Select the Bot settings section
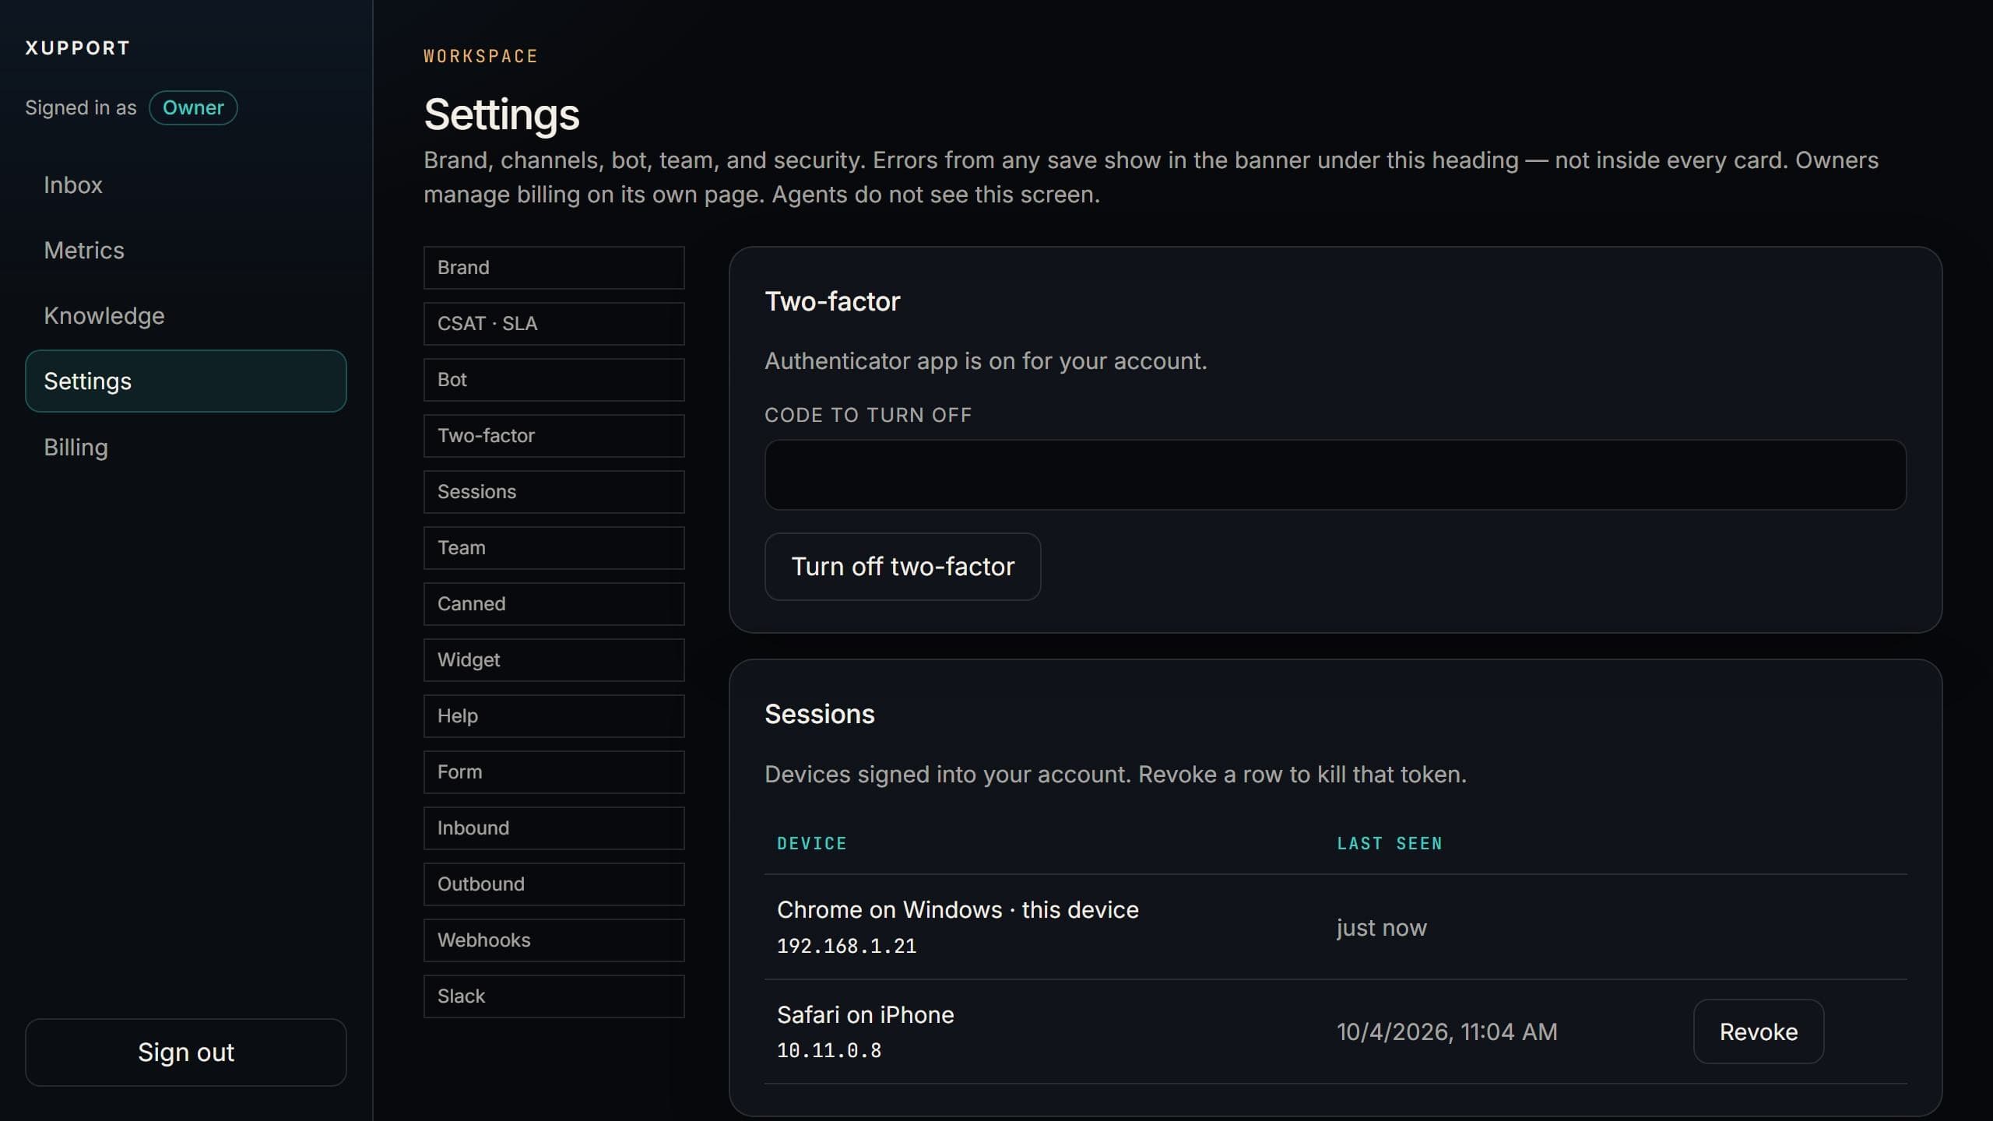Screen dimensions: 1993x1121 pos(554,379)
